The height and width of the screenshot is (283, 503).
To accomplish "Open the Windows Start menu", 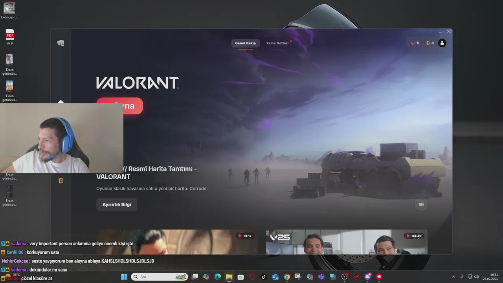I will [x=124, y=277].
